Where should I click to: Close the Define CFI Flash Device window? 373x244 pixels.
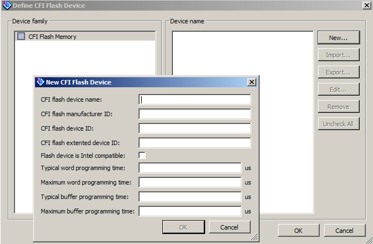[366, 5]
